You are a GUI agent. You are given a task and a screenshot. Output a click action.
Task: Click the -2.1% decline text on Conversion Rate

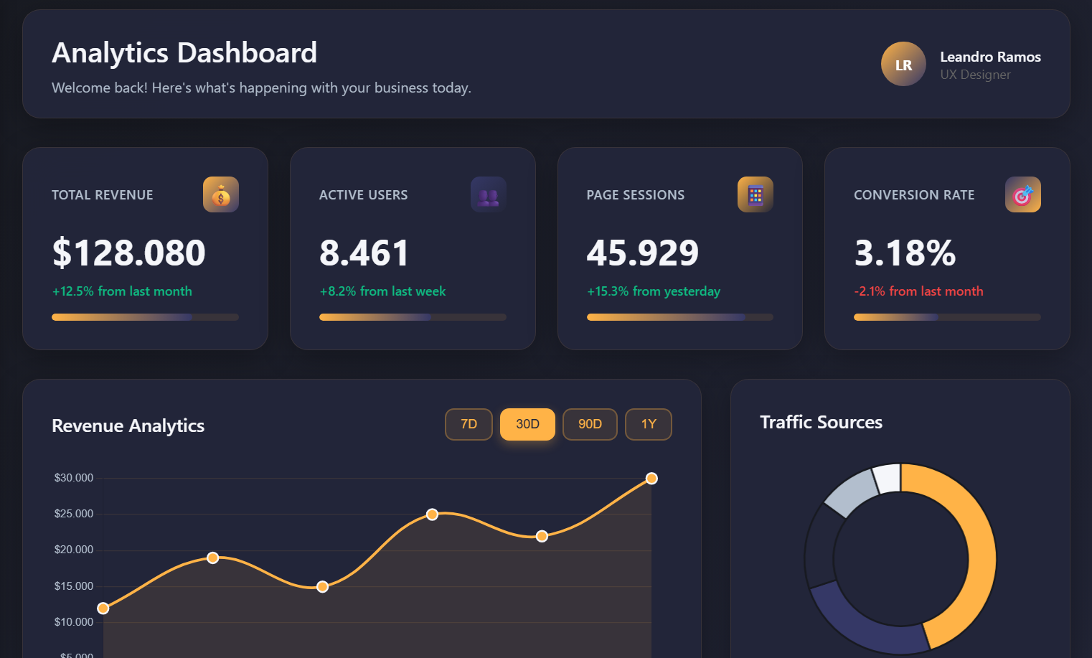coord(919,291)
